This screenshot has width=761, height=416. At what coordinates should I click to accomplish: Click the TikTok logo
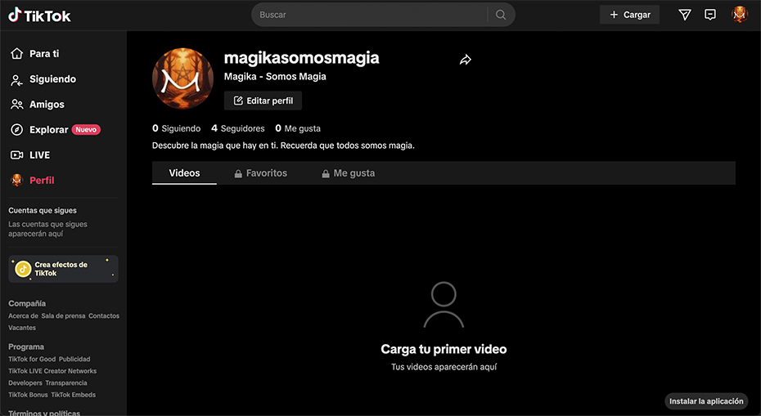[x=39, y=16]
